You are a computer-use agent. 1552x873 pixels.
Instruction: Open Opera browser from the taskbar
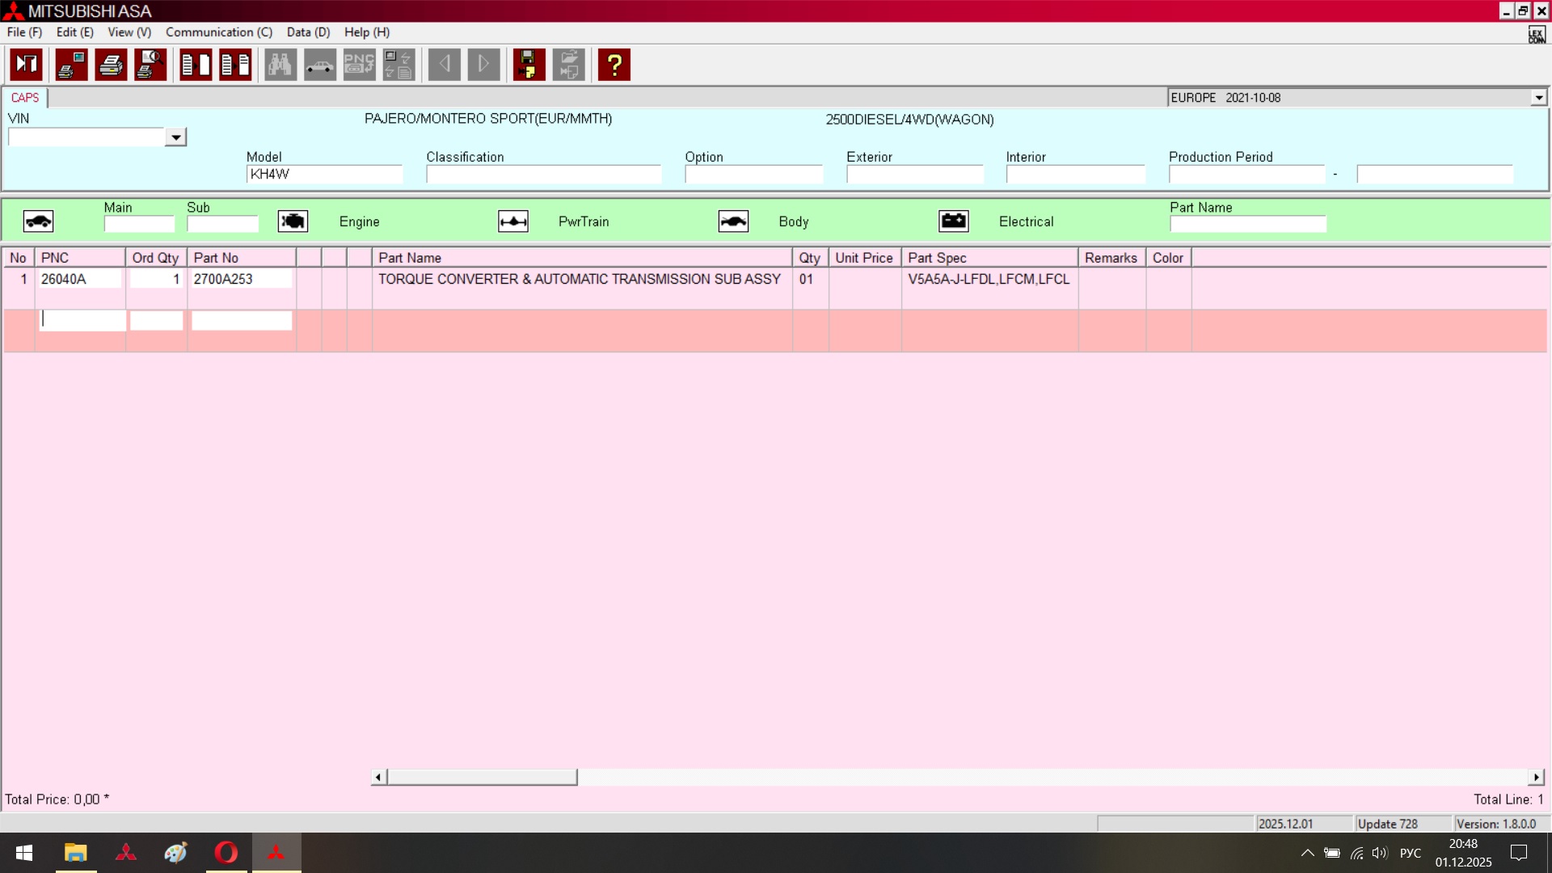click(x=226, y=853)
